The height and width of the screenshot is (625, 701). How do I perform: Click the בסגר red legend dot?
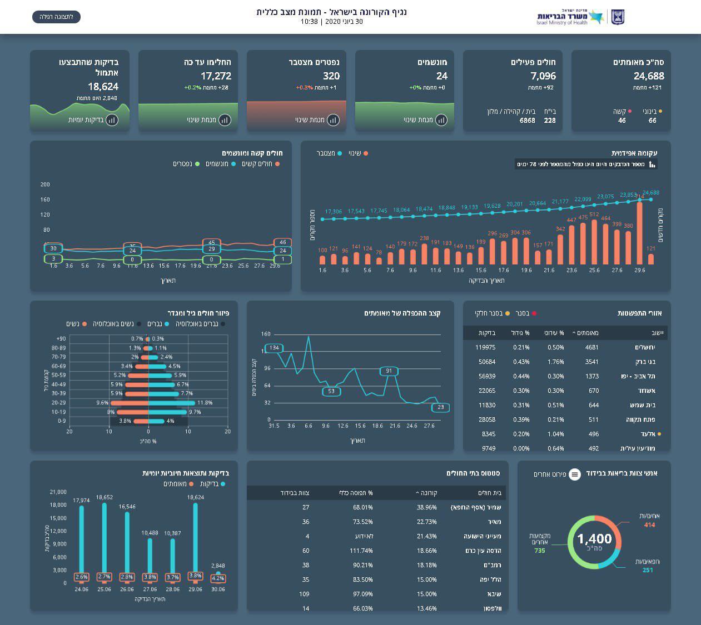(534, 313)
